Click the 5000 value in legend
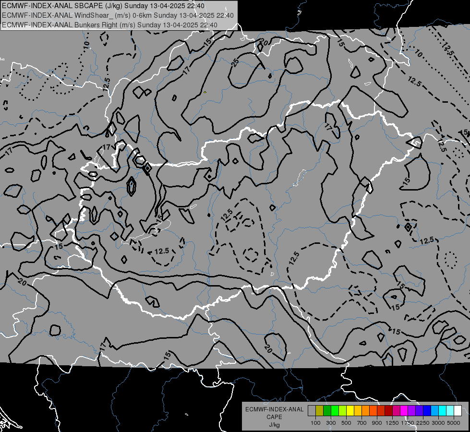Image resolution: width=470 pixels, height=432 pixels. (x=454, y=423)
